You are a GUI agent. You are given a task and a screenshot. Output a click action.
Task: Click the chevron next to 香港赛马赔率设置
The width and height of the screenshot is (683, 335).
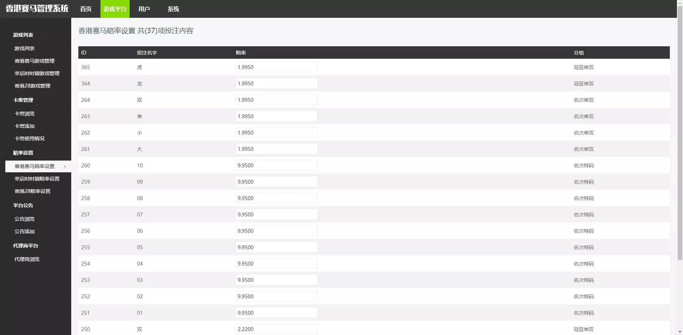pyautogui.click(x=65, y=167)
